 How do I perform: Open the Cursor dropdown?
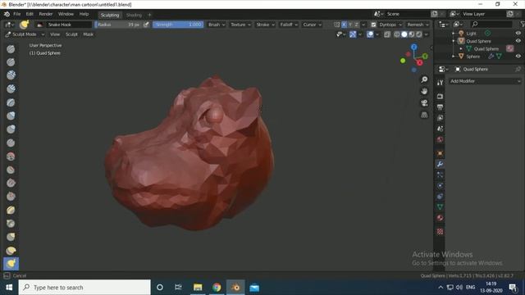pyautogui.click(x=312, y=25)
